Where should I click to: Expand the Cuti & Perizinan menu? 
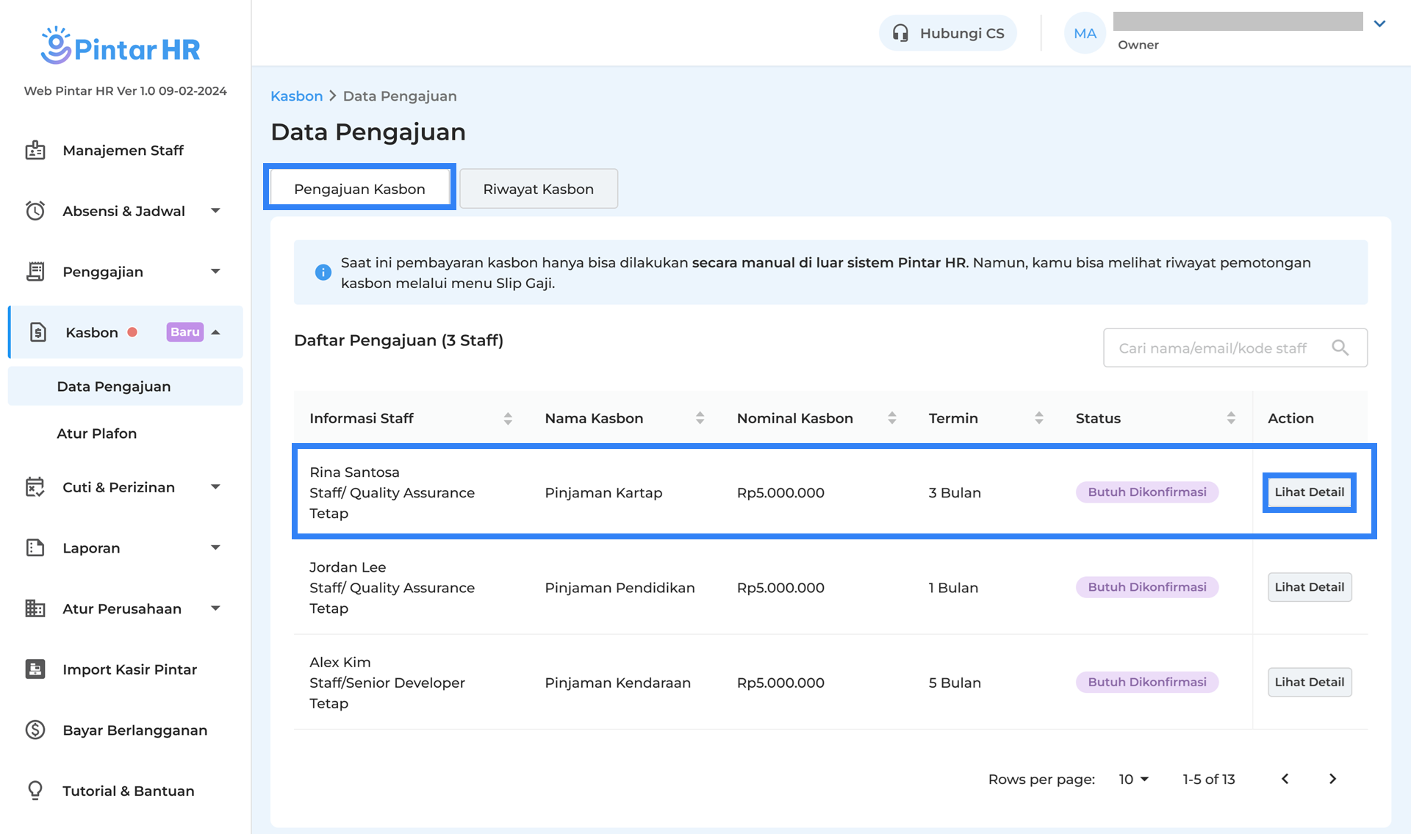pos(215,487)
